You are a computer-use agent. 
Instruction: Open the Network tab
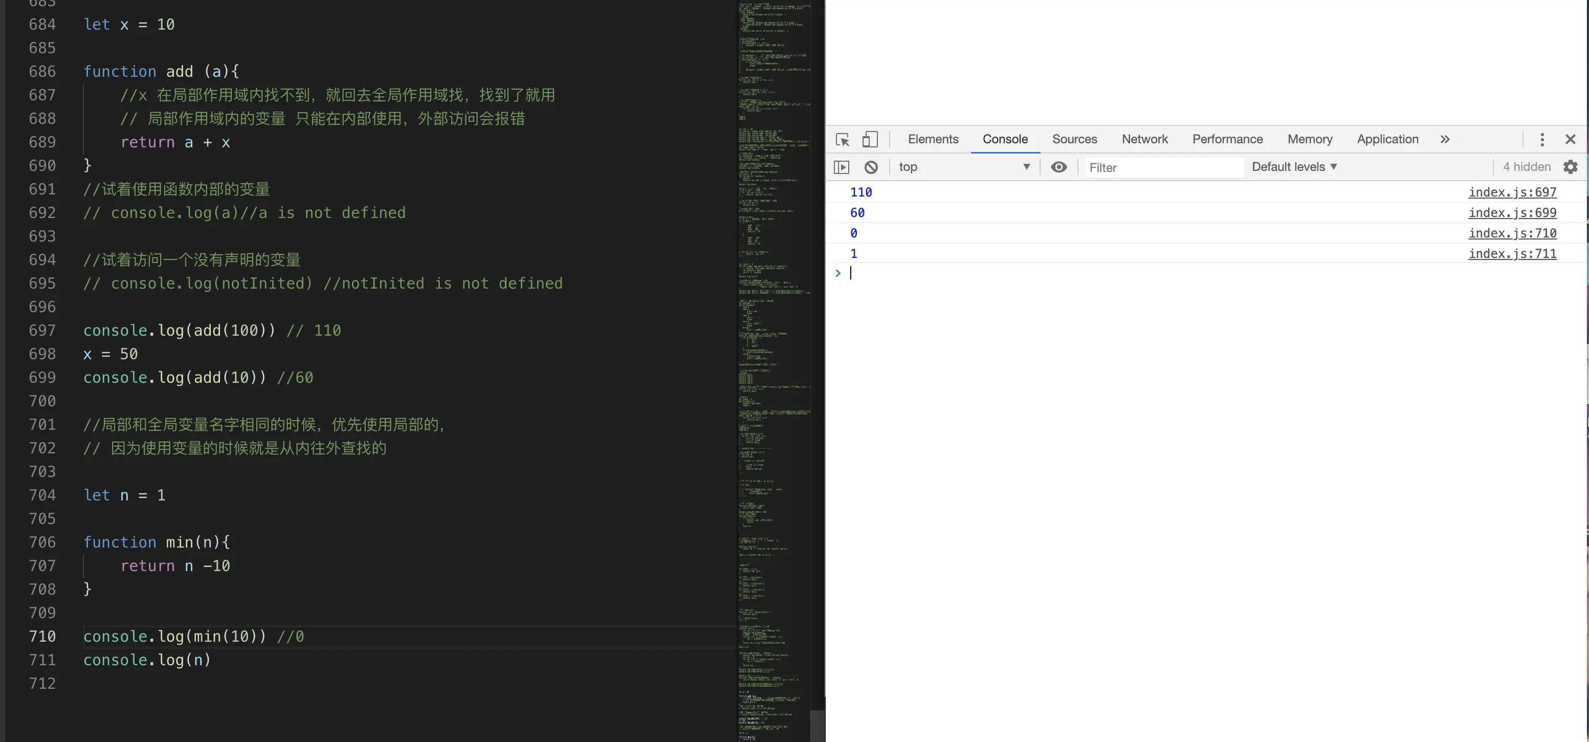tap(1144, 139)
